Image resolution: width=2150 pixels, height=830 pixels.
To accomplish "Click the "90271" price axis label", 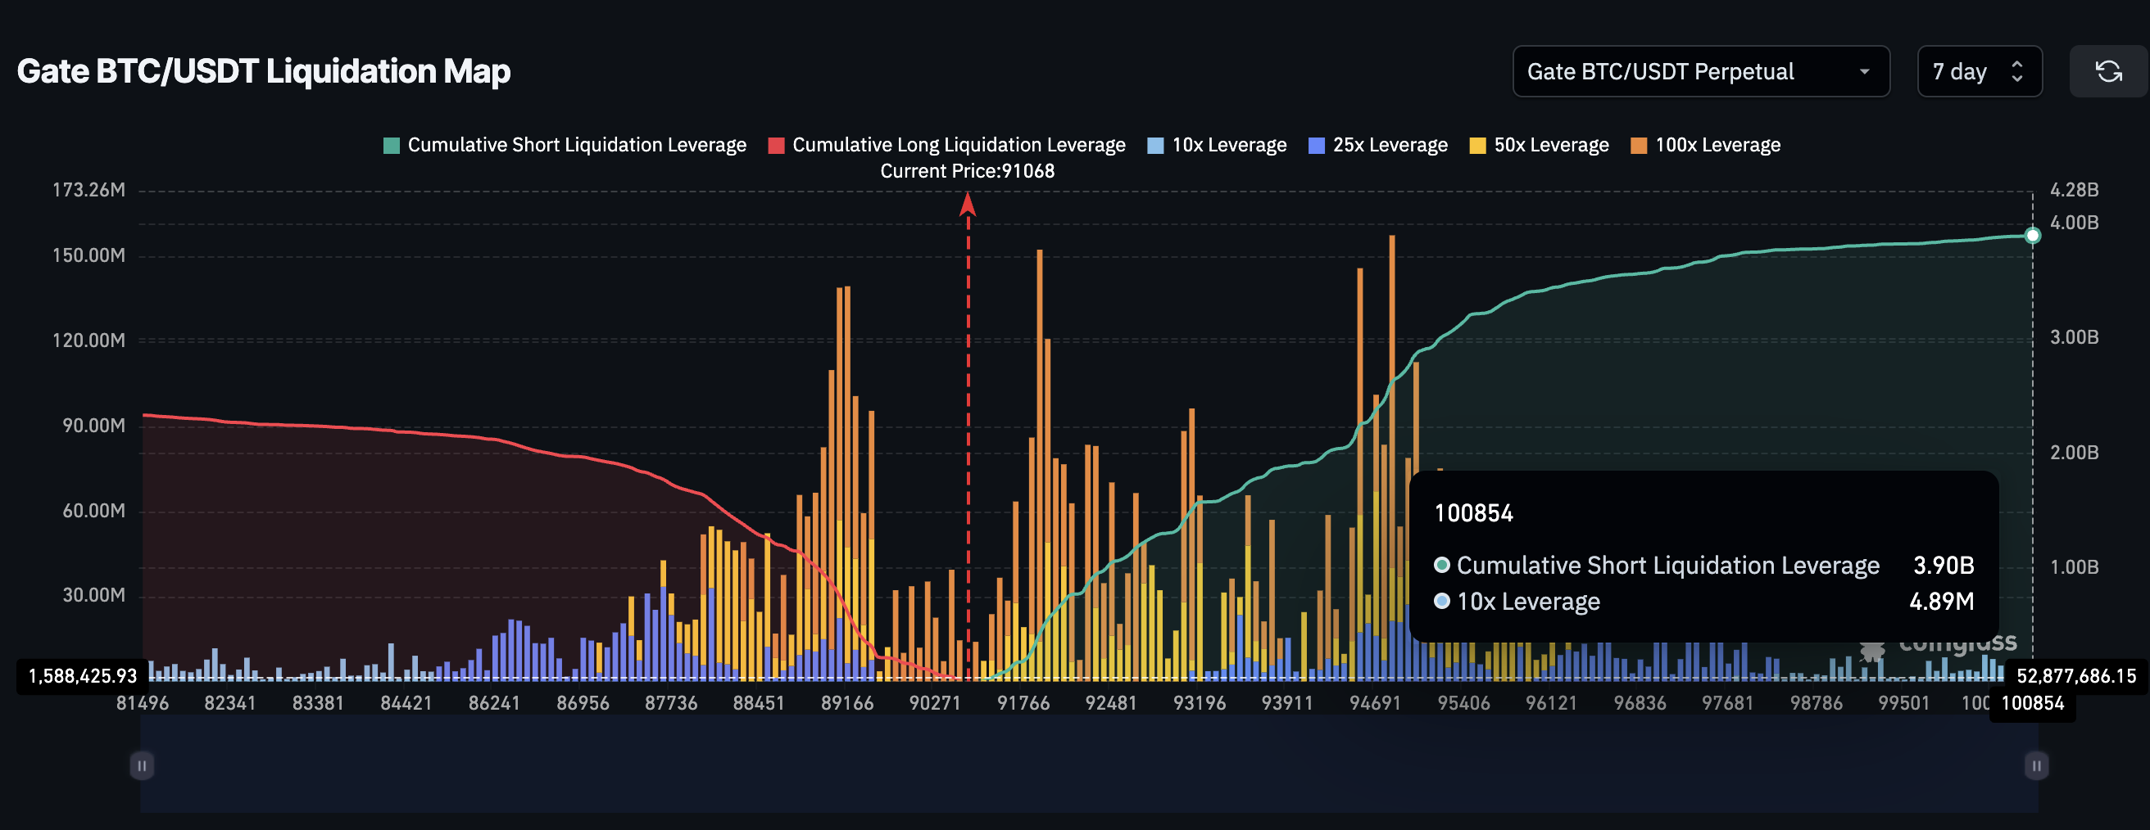I will (x=935, y=703).
